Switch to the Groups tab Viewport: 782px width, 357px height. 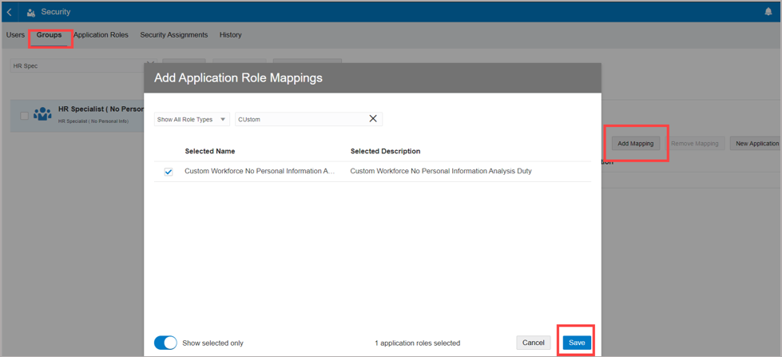coord(49,35)
